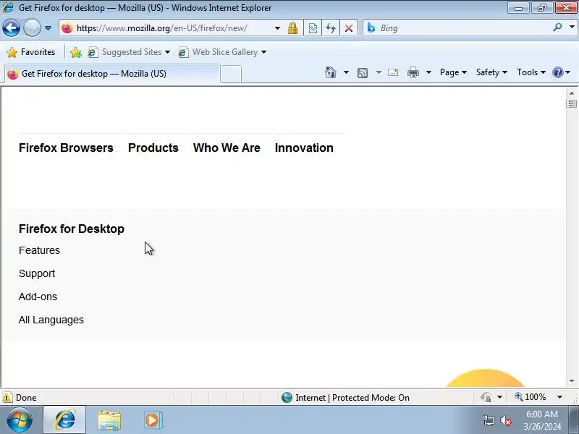
Task: Open the Support link
Action: pos(37,273)
